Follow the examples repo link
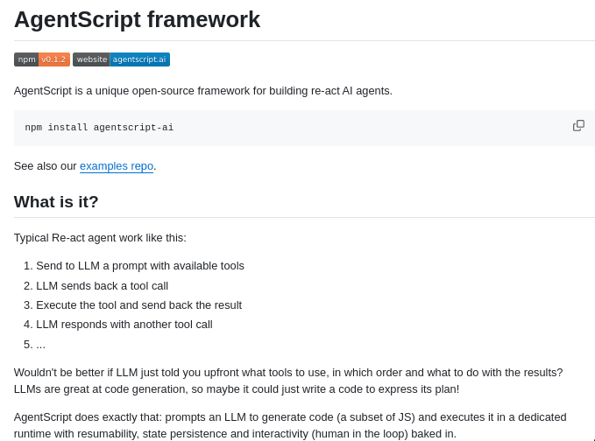The image size is (595, 441). 117,166
